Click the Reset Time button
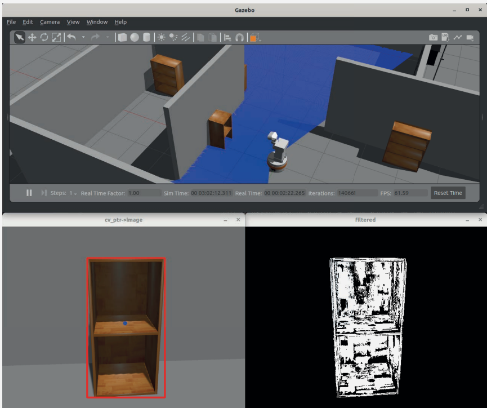 click(x=448, y=193)
